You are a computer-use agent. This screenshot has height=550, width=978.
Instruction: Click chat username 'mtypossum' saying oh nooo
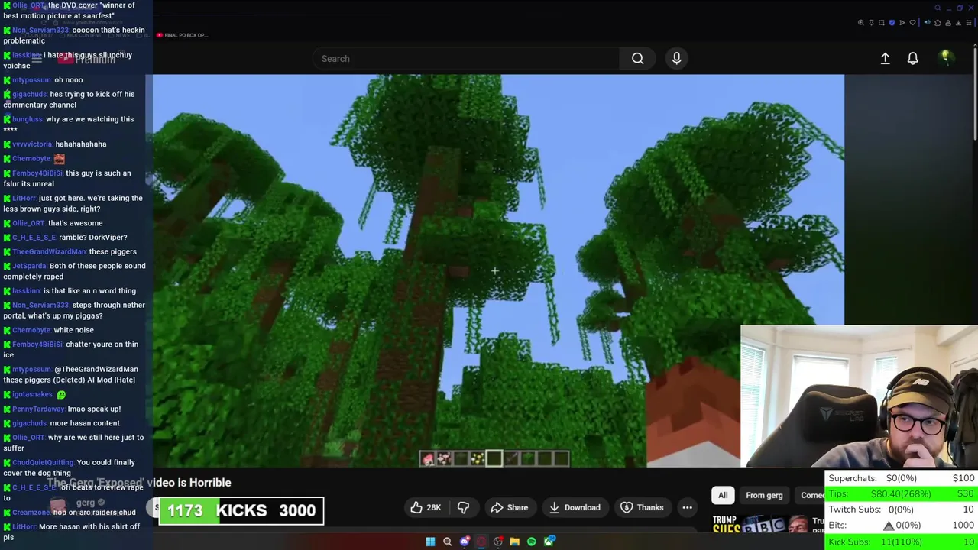point(31,80)
